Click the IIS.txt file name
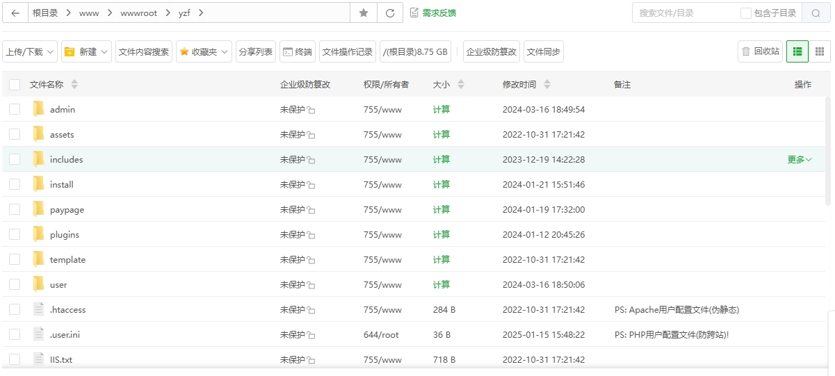This screenshot has width=835, height=376. click(x=61, y=359)
